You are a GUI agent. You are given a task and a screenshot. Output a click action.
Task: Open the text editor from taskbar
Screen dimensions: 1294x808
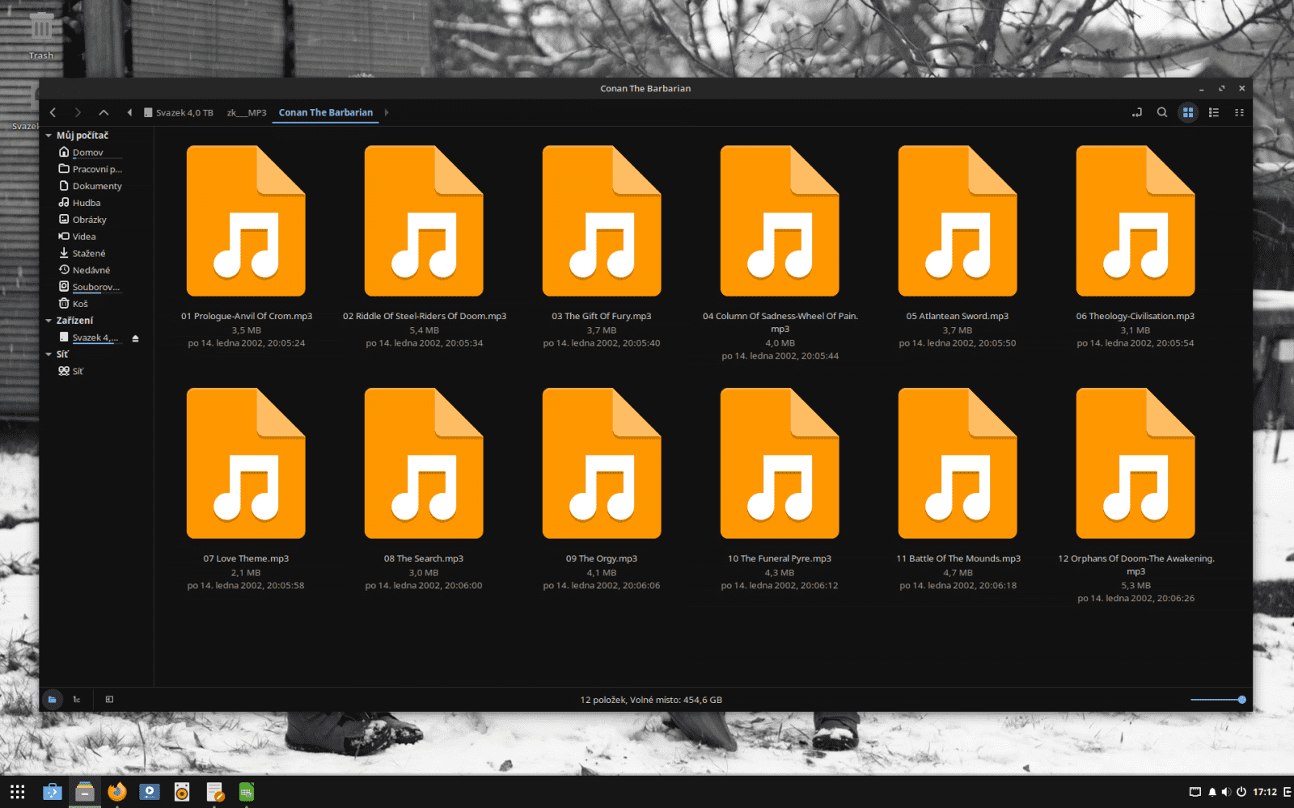(214, 792)
